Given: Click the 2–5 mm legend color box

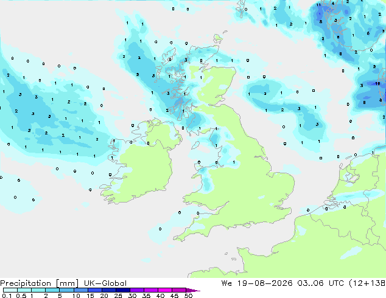Looking at the screenshot, I should (x=52, y=290).
